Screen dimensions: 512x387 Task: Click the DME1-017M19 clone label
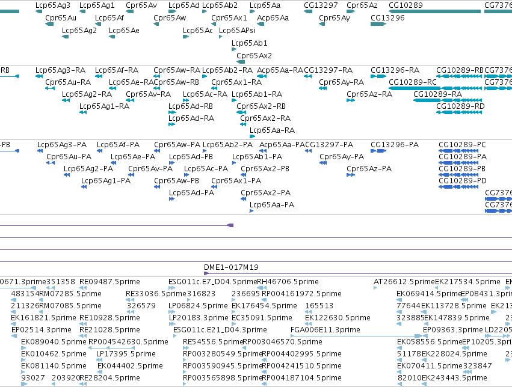pos(231,267)
